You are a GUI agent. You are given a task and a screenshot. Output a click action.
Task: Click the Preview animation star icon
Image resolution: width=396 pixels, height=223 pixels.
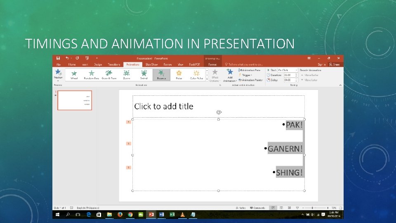click(58, 73)
